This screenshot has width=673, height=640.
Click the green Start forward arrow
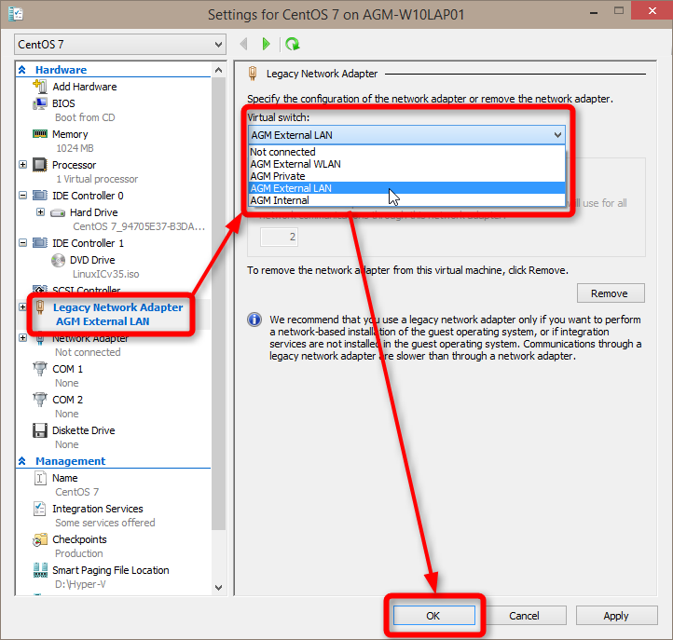[266, 44]
